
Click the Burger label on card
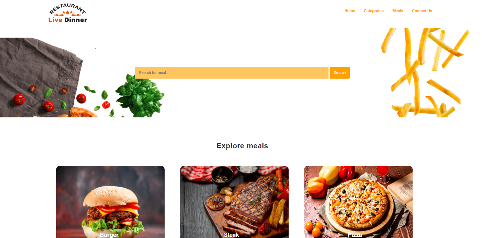pos(109,235)
